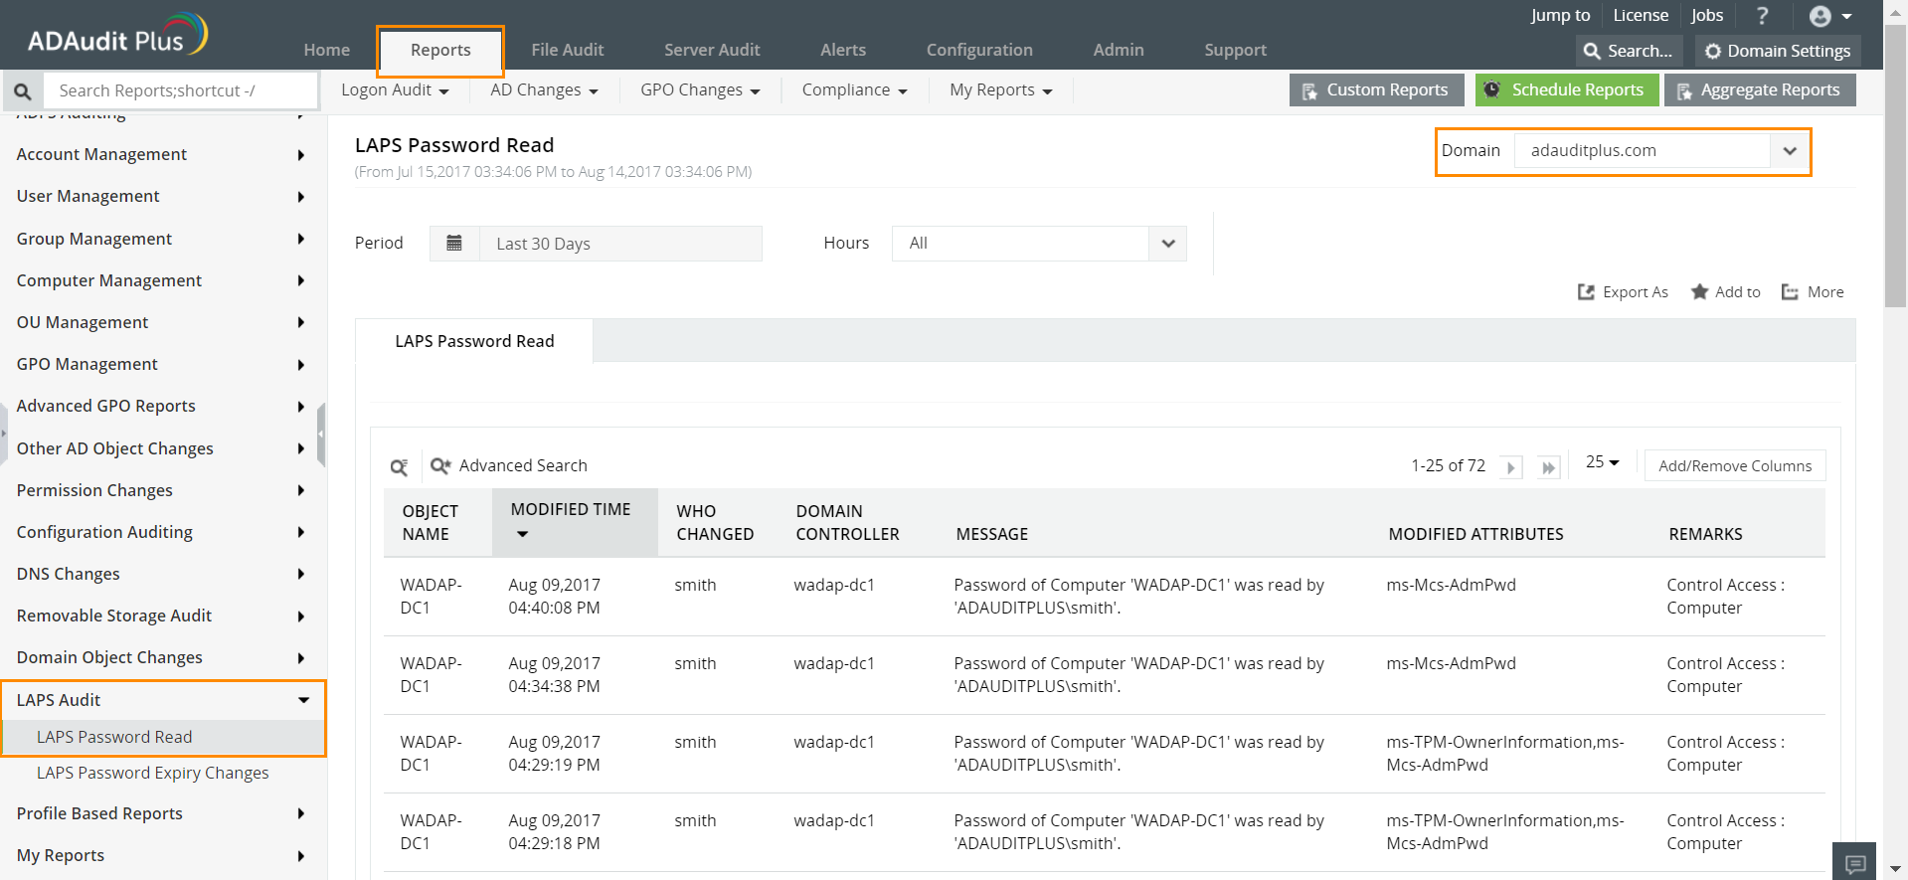Click the calendar icon beside Period
This screenshot has width=1908, height=880.
[454, 244]
